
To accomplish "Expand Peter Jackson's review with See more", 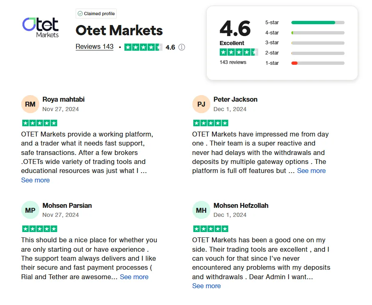I will tap(311, 171).
